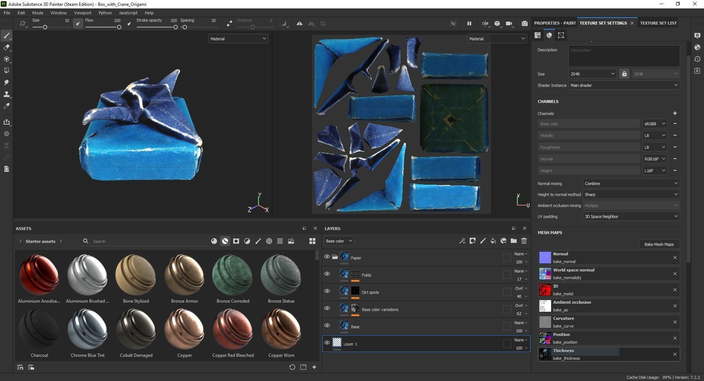Filter assets by materials sphere icon

tap(214, 241)
